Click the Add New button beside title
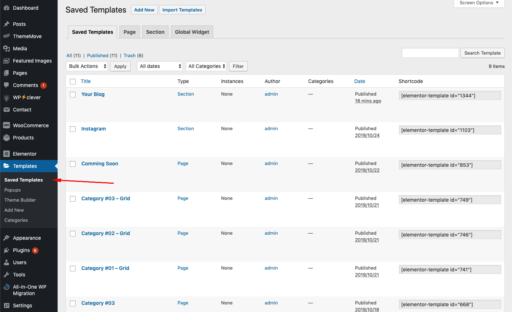The width and height of the screenshot is (512, 312). (144, 10)
